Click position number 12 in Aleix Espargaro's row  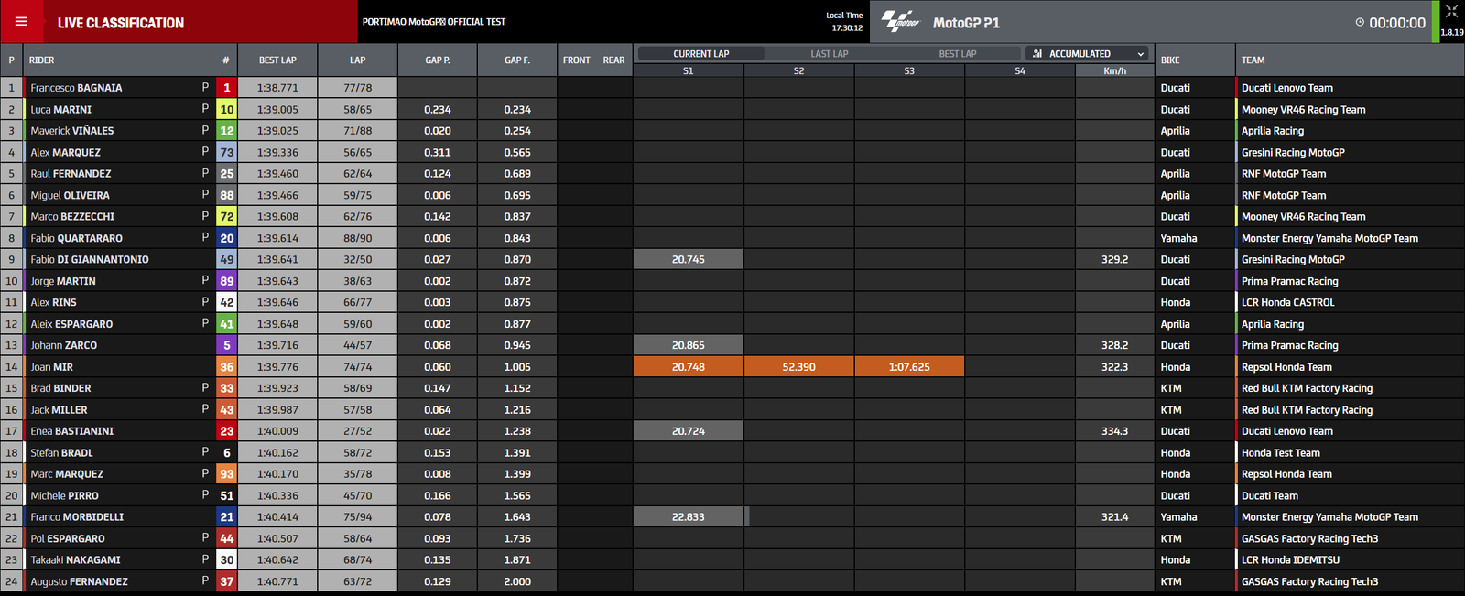(x=12, y=324)
